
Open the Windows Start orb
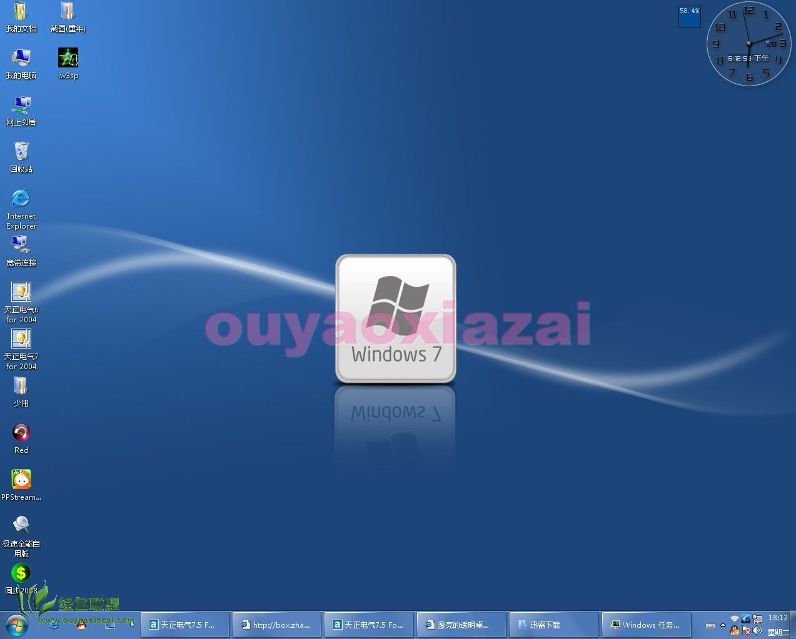coord(17,625)
